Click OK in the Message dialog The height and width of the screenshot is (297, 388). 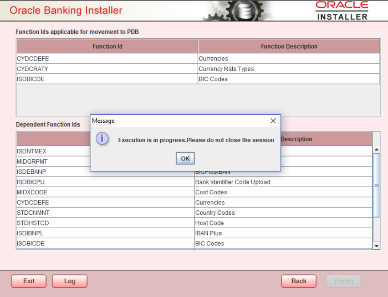click(185, 158)
